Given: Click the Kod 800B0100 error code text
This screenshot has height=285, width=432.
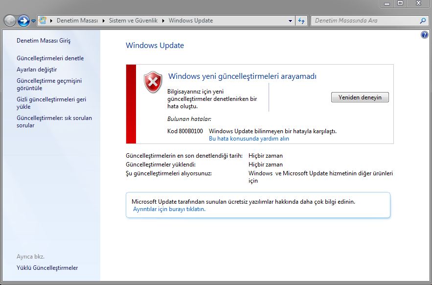Looking at the screenshot, I should click(185, 131).
